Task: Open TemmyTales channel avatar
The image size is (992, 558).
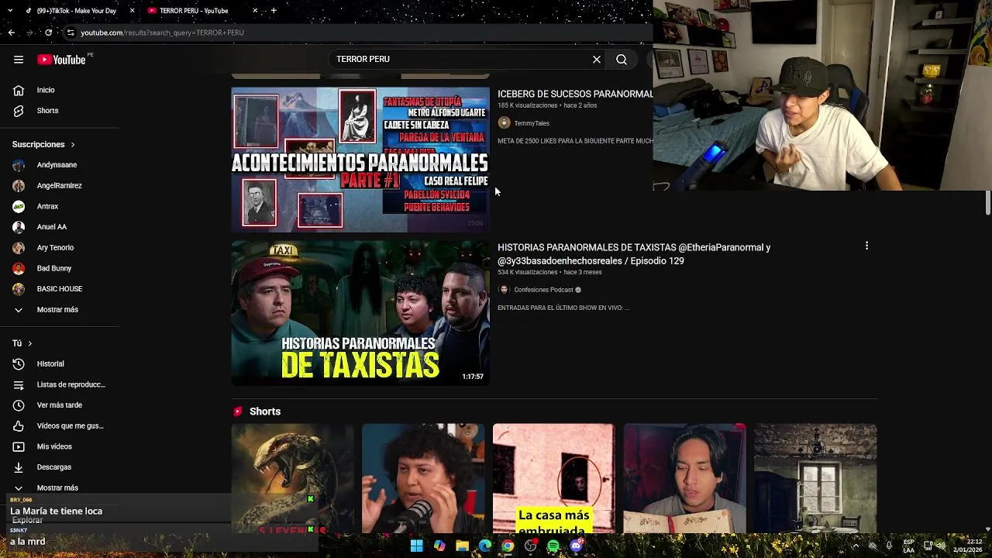Action: point(504,123)
